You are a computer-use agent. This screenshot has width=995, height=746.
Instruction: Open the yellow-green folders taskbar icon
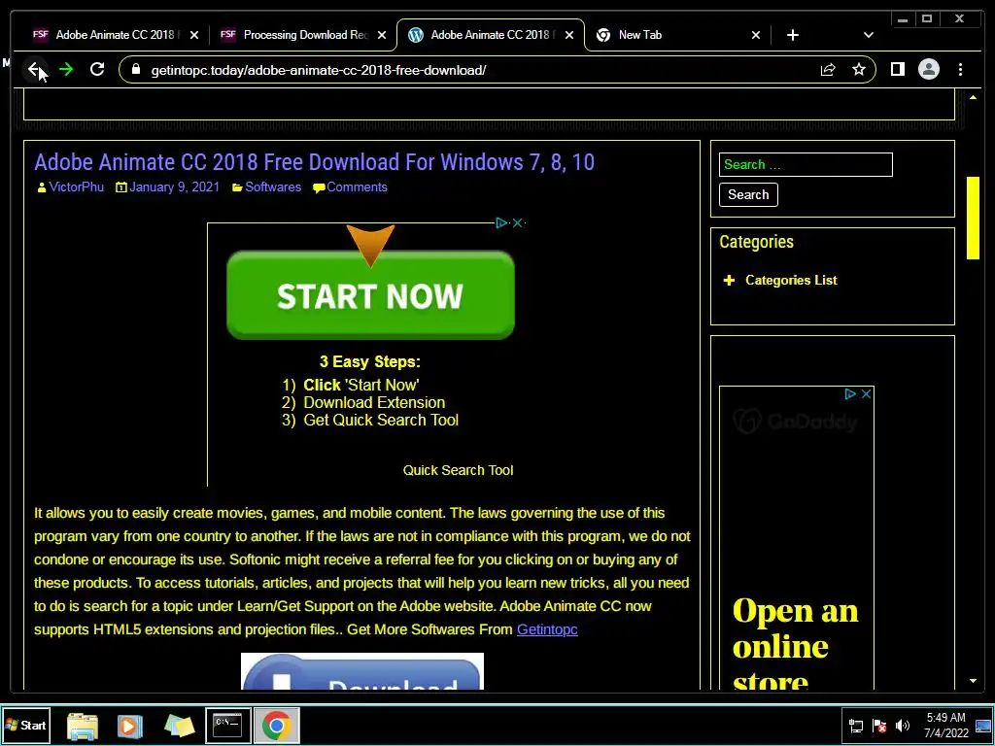(179, 726)
